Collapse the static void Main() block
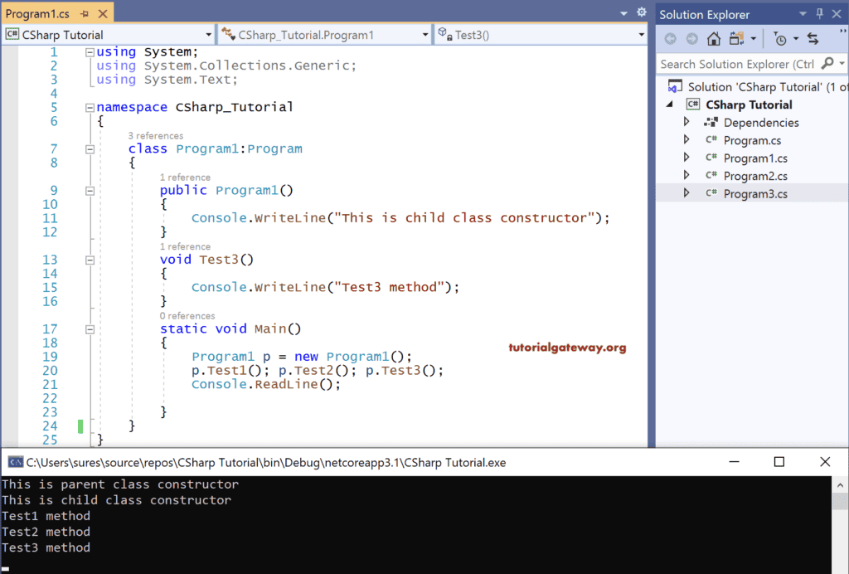This screenshot has width=849, height=574. pyautogui.click(x=90, y=330)
